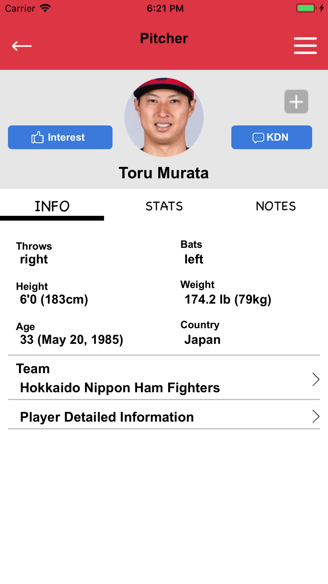Screen dimensions: 328x584
Task: Tap the Toru Murata name label
Action: pos(164,173)
